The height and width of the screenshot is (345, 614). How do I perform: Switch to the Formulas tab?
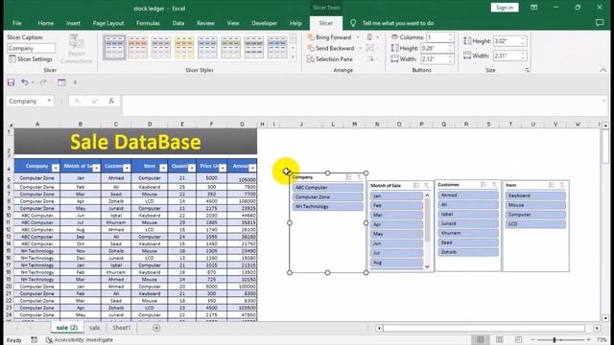[x=148, y=23]
